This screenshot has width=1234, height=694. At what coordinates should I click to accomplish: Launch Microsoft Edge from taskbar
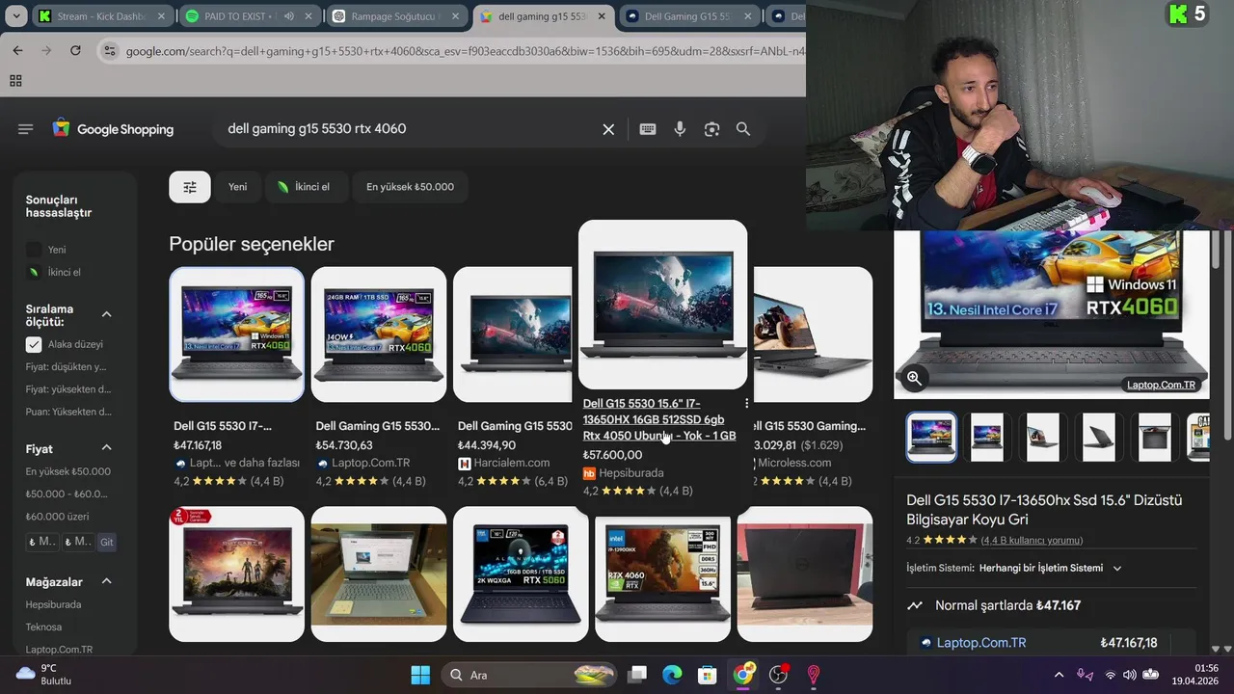click(672, 675)
